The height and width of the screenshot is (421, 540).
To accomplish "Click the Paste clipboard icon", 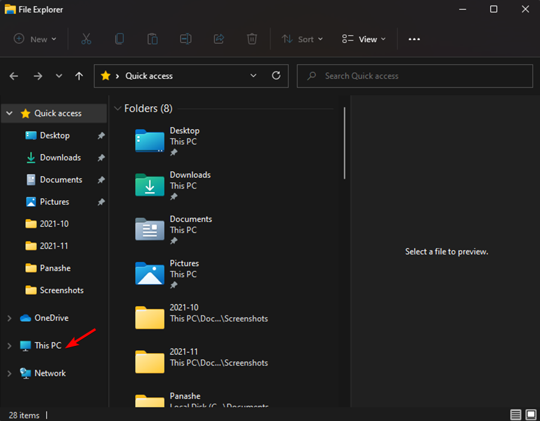I will (152, 39).
